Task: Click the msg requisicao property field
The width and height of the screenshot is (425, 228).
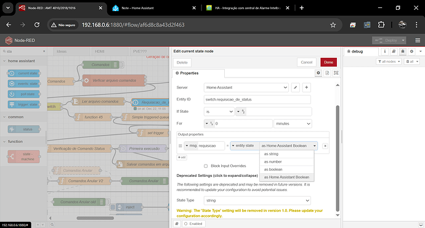Action: 211,146
